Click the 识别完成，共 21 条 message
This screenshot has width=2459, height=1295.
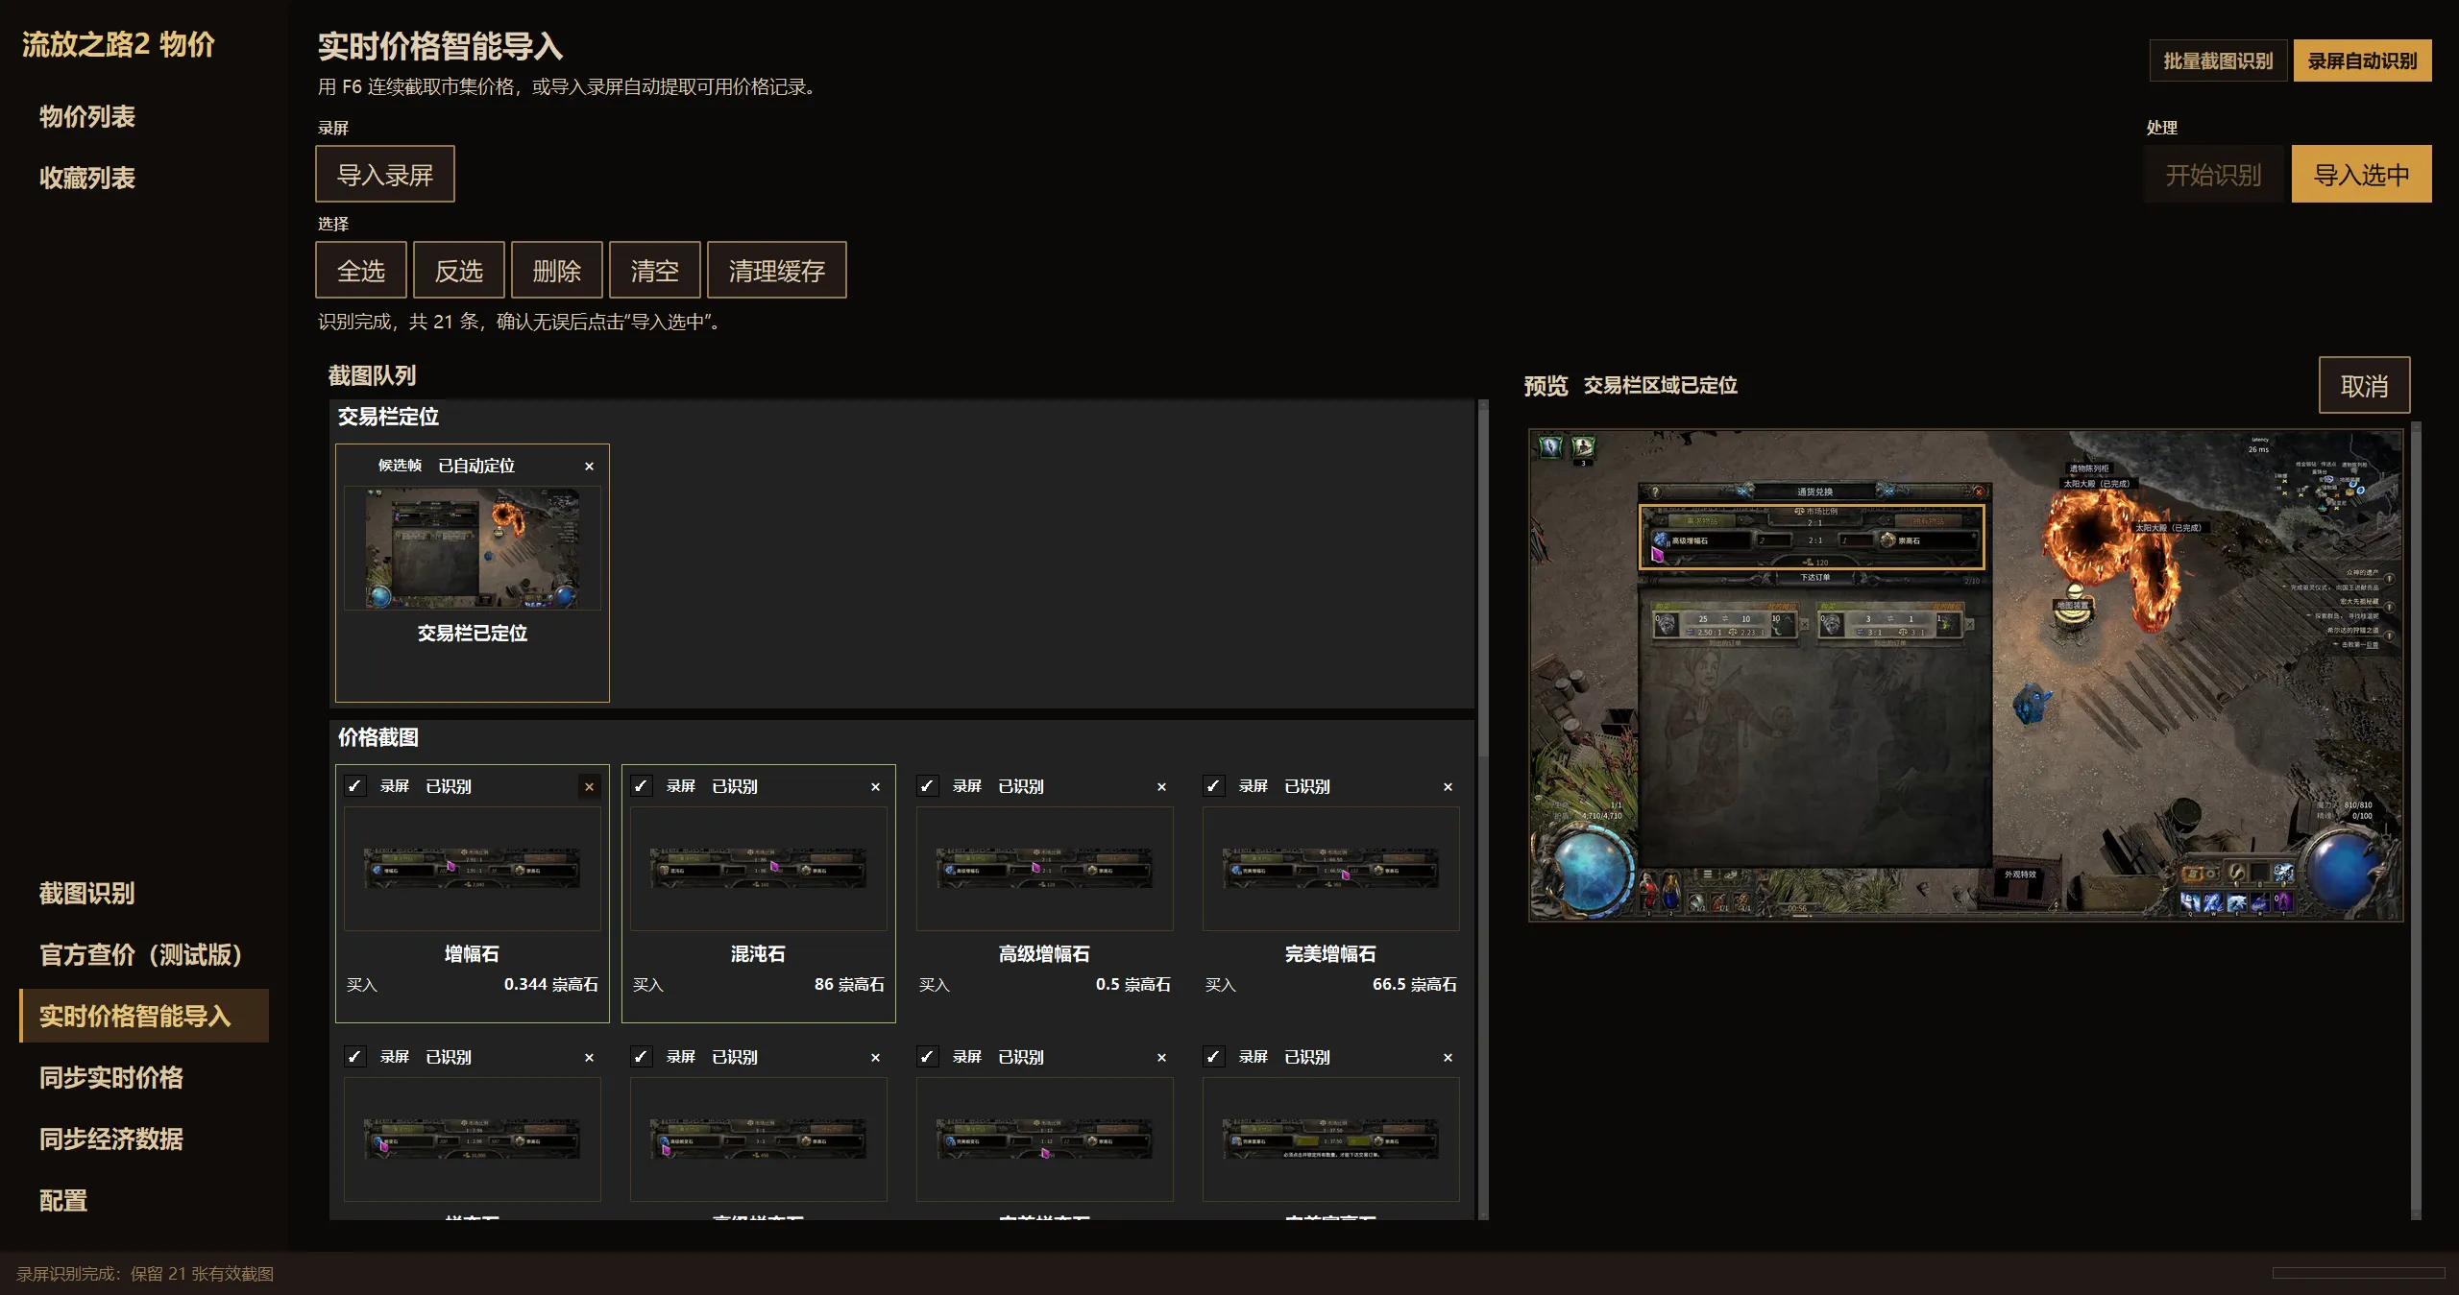point(520,322)
